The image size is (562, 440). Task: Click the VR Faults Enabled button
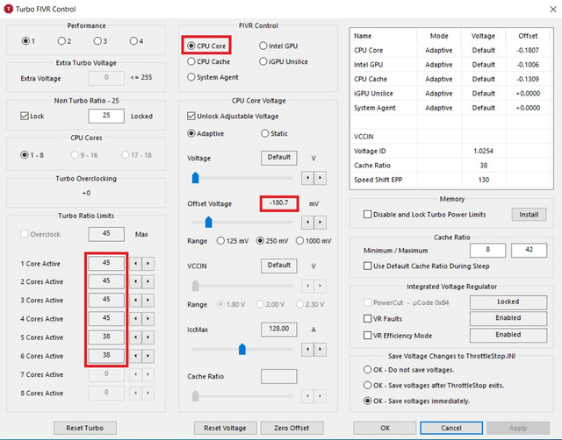coord(508,318)
